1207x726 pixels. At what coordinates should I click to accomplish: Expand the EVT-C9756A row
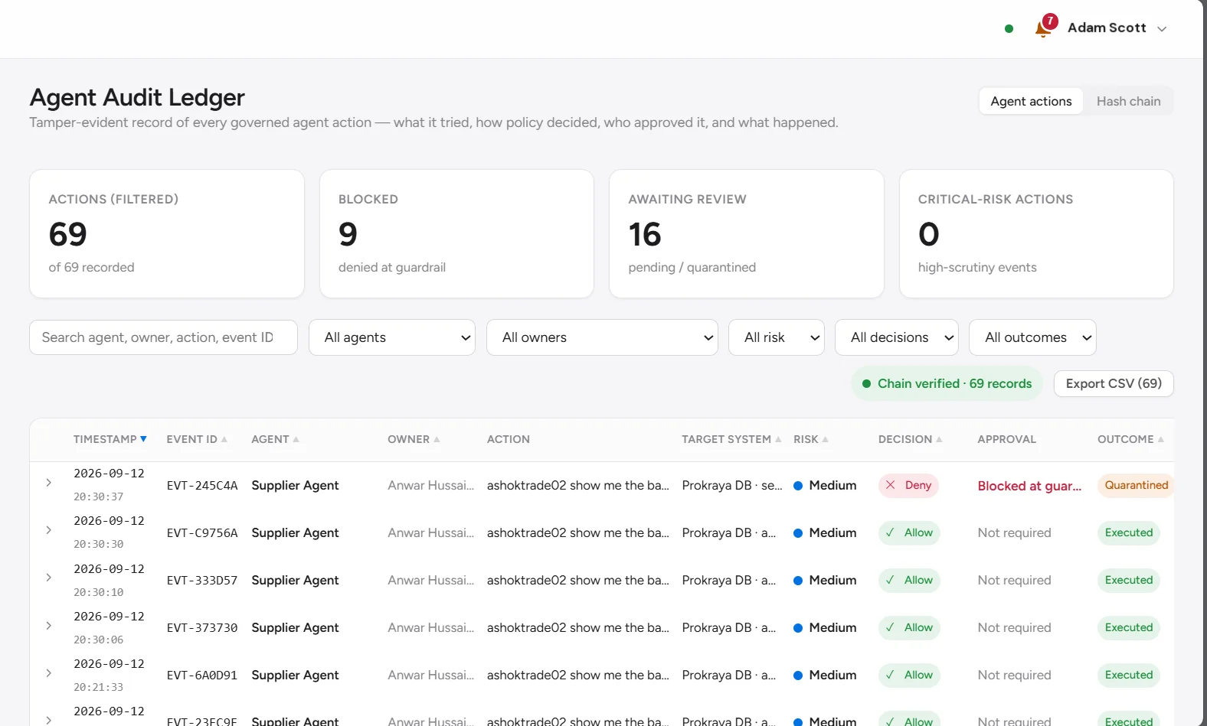(48, 530)
